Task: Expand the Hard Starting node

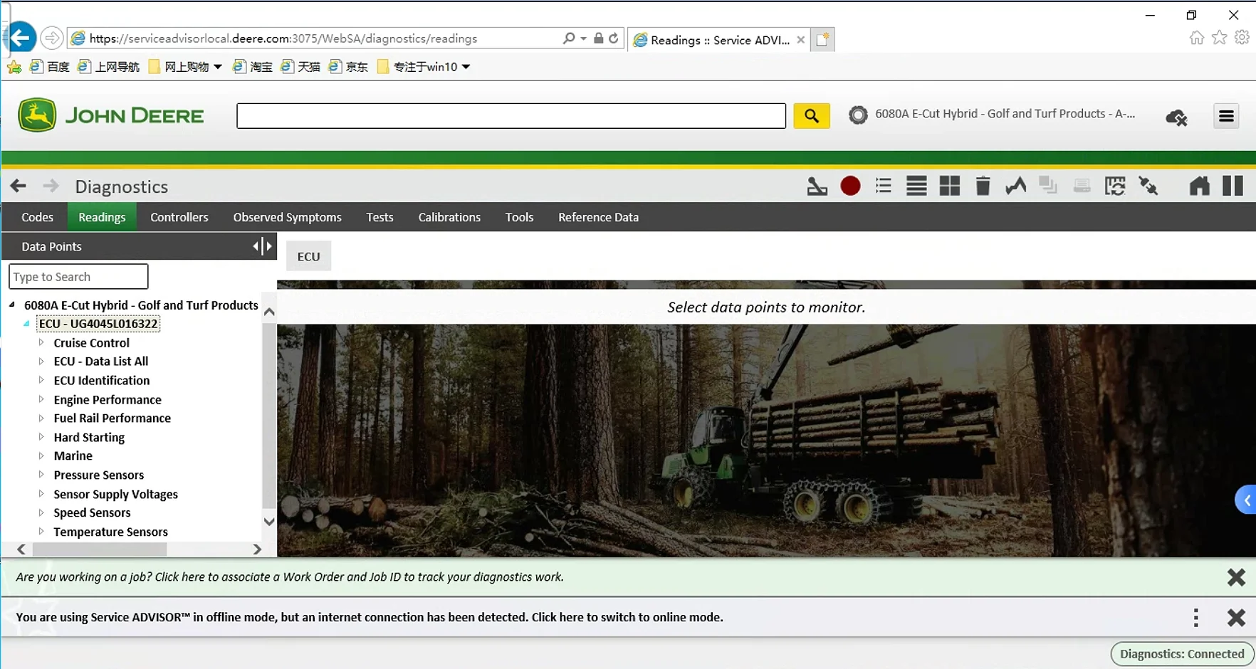Action: pos(41,437)
